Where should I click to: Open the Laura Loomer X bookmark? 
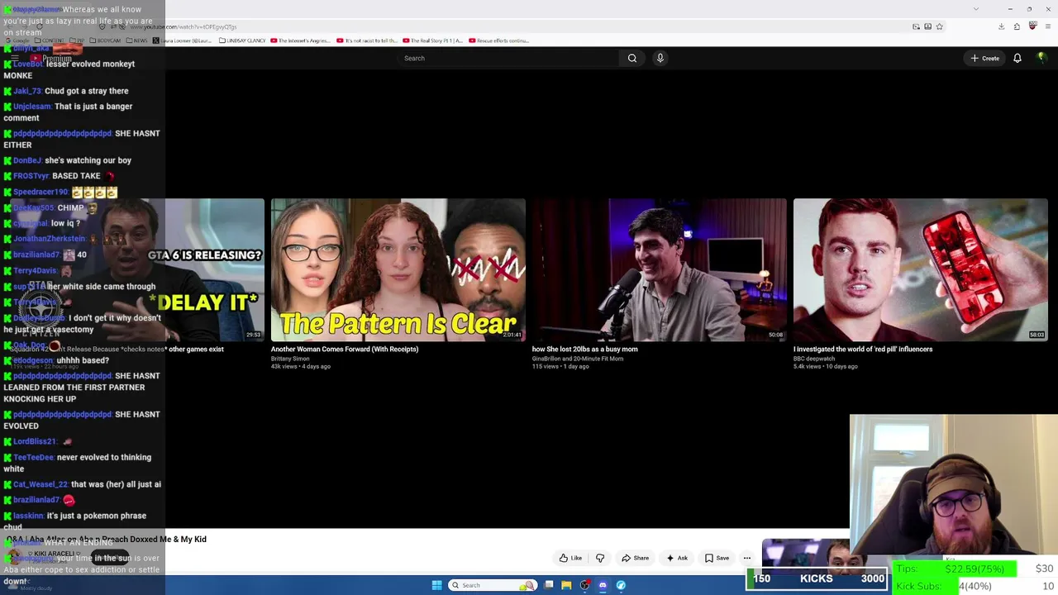(x=182, y=40)
